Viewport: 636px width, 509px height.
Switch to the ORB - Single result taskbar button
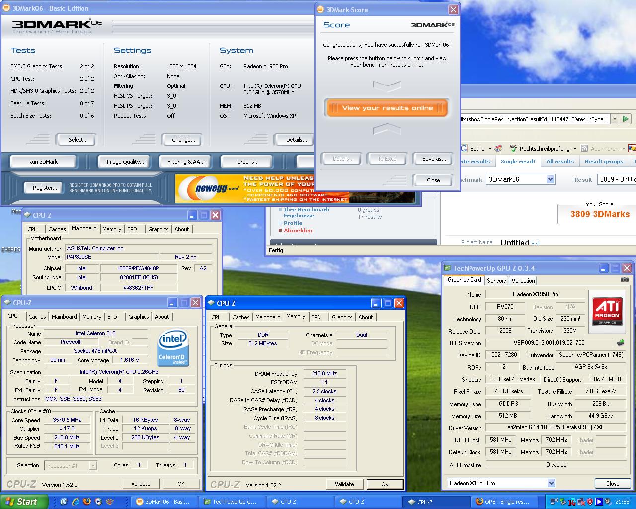pos(505,502)
